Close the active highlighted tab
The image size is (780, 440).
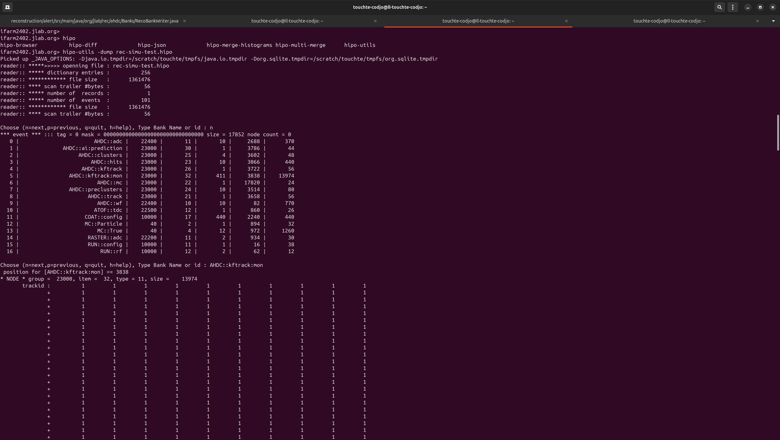[x=566, y=21]
